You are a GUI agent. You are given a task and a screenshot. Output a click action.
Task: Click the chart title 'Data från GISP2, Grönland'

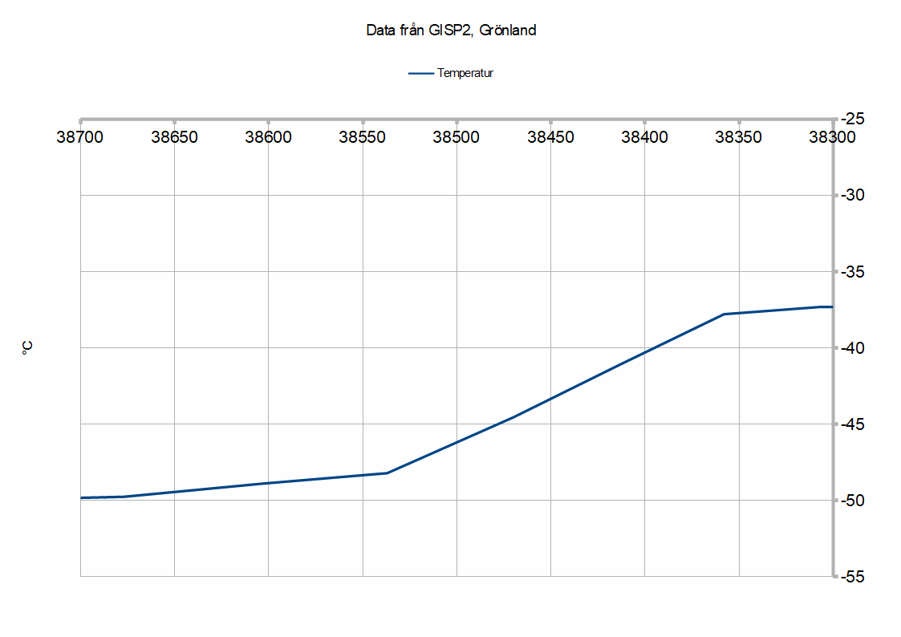coord(451,30)
